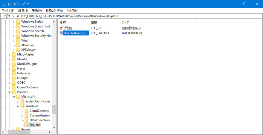Expand the Wisp key
The image size is (263, 135).
point(14,40)
